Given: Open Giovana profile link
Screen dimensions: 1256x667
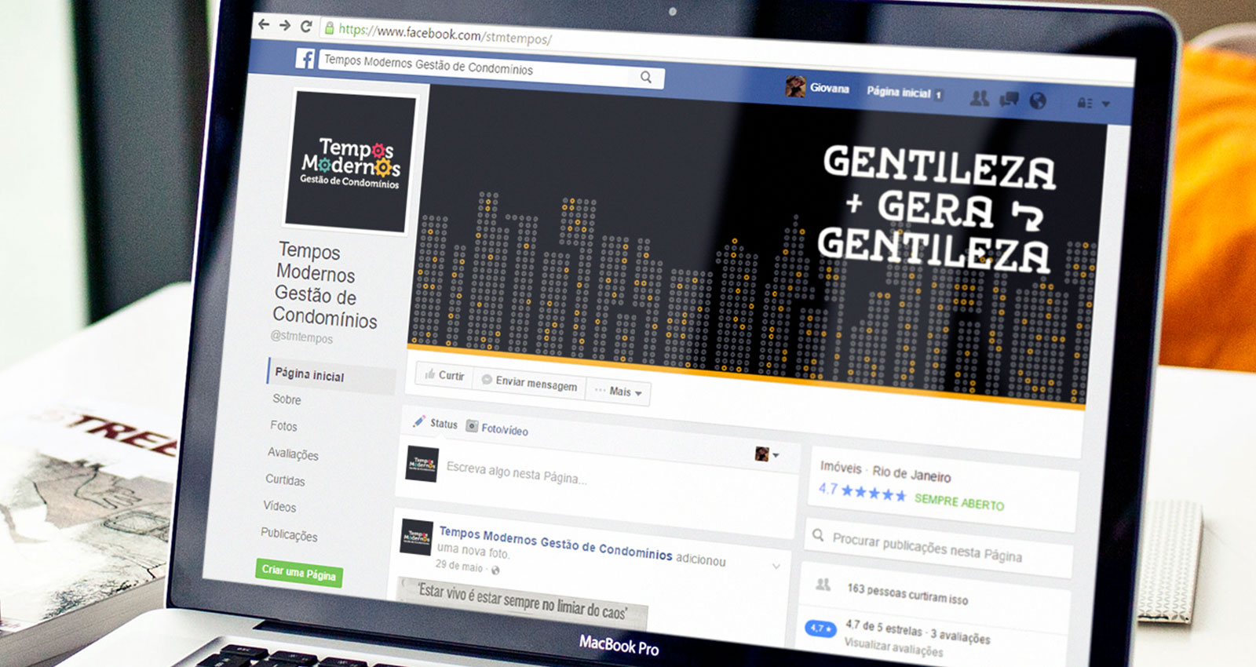Looking at the screenshot, I should click(830, 89).
